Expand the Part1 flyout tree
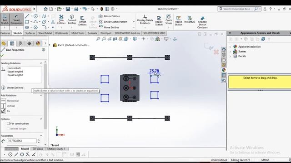Screen dimensions: 291x163 50,45
